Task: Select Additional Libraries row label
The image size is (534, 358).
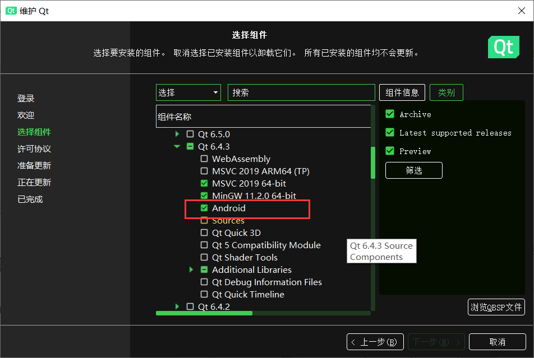Action: point(252,270)
